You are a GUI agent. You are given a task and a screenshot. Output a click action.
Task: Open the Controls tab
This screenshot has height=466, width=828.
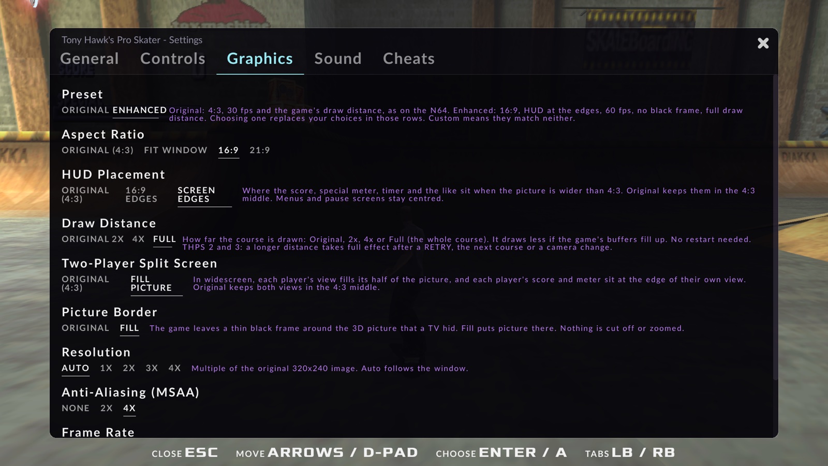pyautogui.click(x=173, y=59)
